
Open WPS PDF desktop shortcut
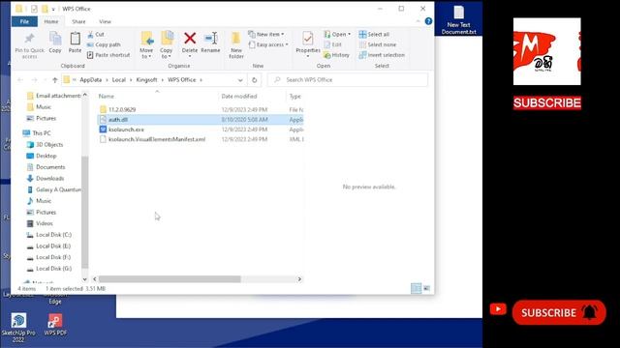(x=55, y=325)
